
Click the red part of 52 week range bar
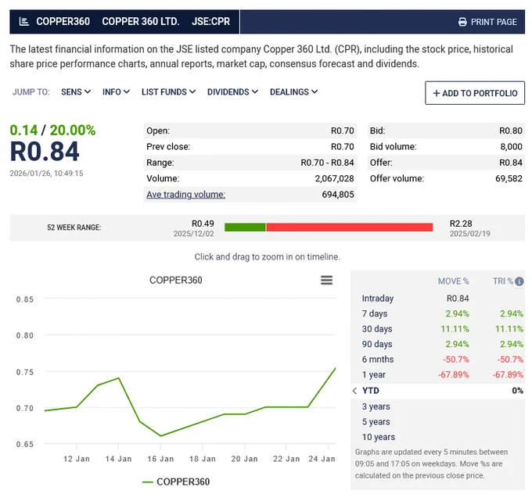[x=350, y=227]
